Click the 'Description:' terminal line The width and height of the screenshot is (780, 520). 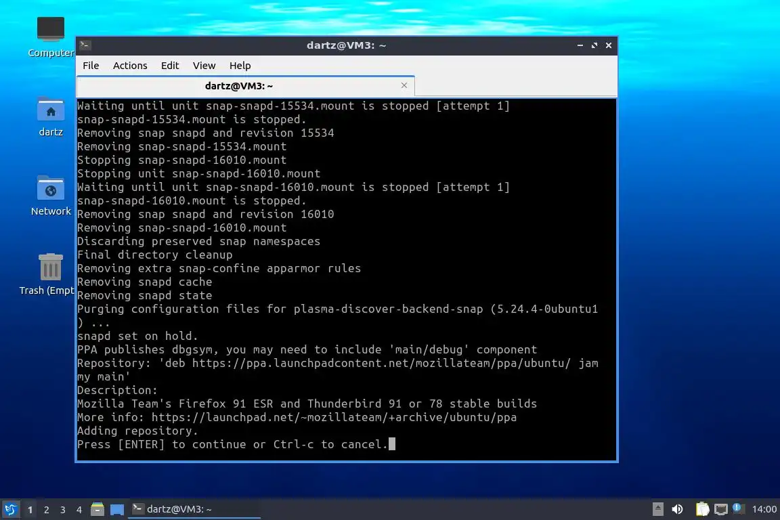click(117, 390)
